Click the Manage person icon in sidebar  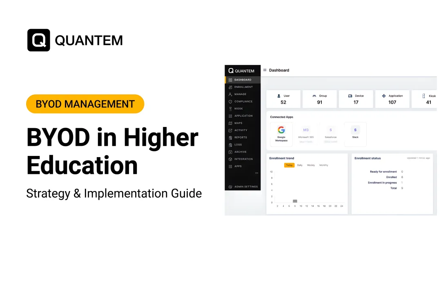click(x=230, y=94)
